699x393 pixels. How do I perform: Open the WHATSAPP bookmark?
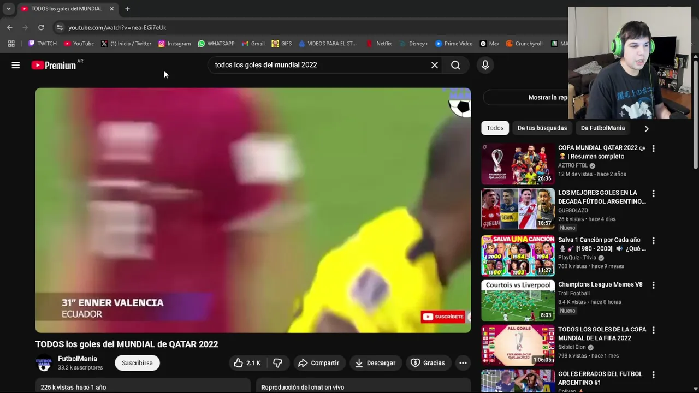point(216,44)
